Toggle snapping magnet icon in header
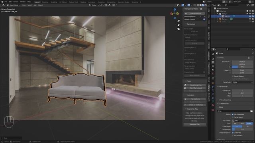 106,5
